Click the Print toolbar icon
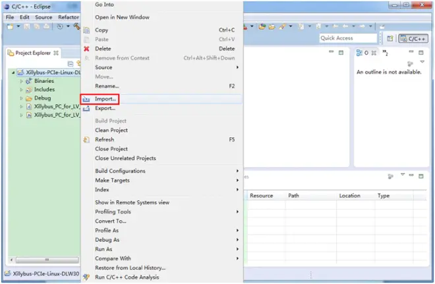The height and width of the screenshot is (284, 435). pos(46,26)
